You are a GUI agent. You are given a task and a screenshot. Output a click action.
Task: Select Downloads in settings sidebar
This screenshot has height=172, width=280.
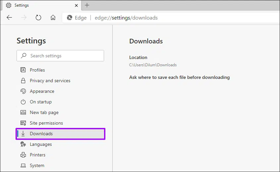point(60,134)
